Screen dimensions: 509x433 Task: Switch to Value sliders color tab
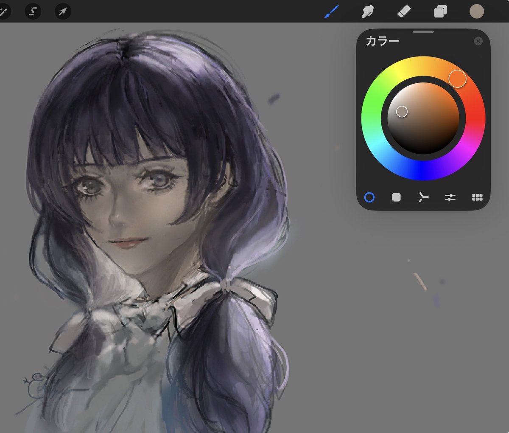[450, 197]
